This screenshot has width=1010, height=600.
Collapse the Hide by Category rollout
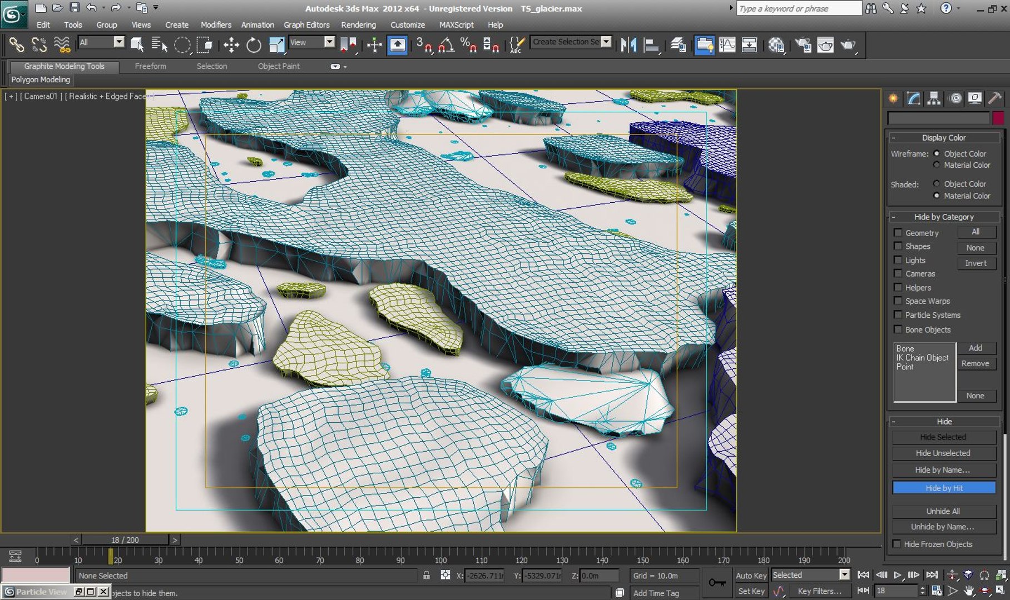pos(944,217)
